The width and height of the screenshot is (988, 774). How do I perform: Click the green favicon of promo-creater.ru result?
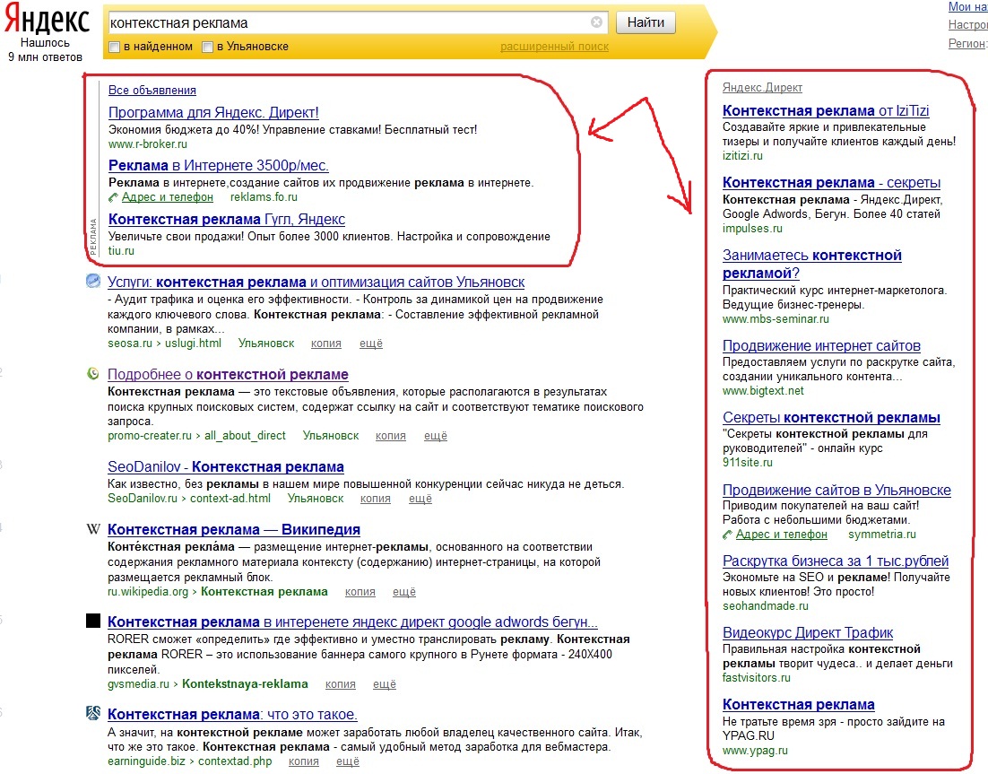[x=92, y=374]
